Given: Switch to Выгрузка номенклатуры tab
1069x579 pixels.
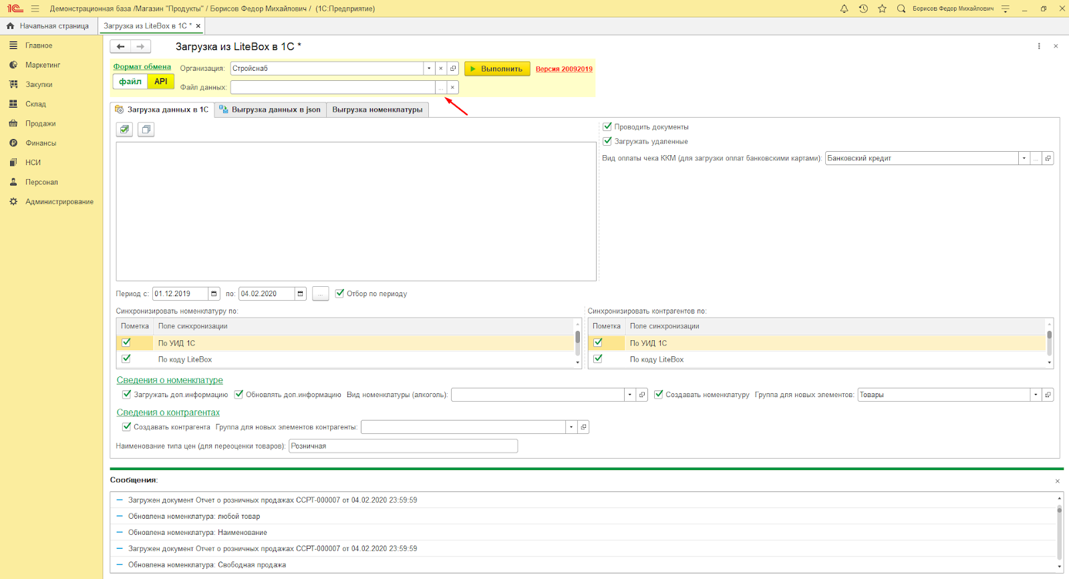Looking at the screenshot, I should click(377, 110).
